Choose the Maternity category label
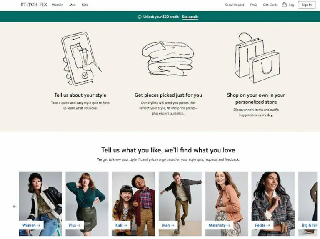The width and height of the screenshot is (320, 239). coord(219,225)
